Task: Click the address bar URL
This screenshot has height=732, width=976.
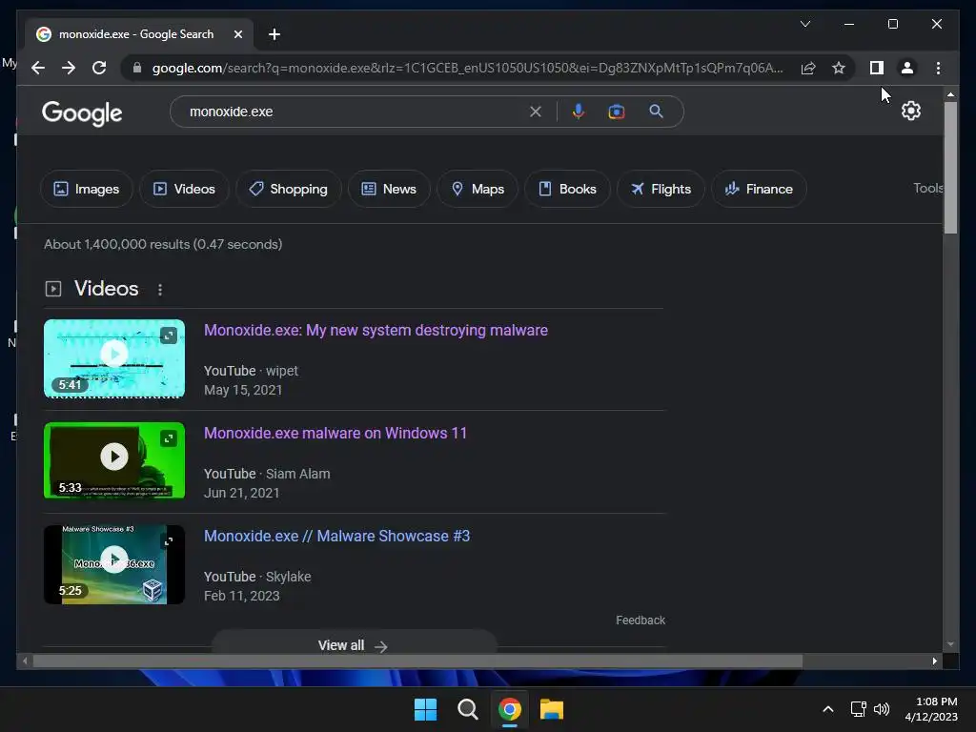Action: [x=467, y=68]
